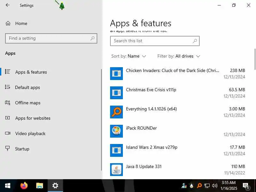Click the Christmas tree icon in title bar
Screen dimensions: 256x192
coord(62,6)
